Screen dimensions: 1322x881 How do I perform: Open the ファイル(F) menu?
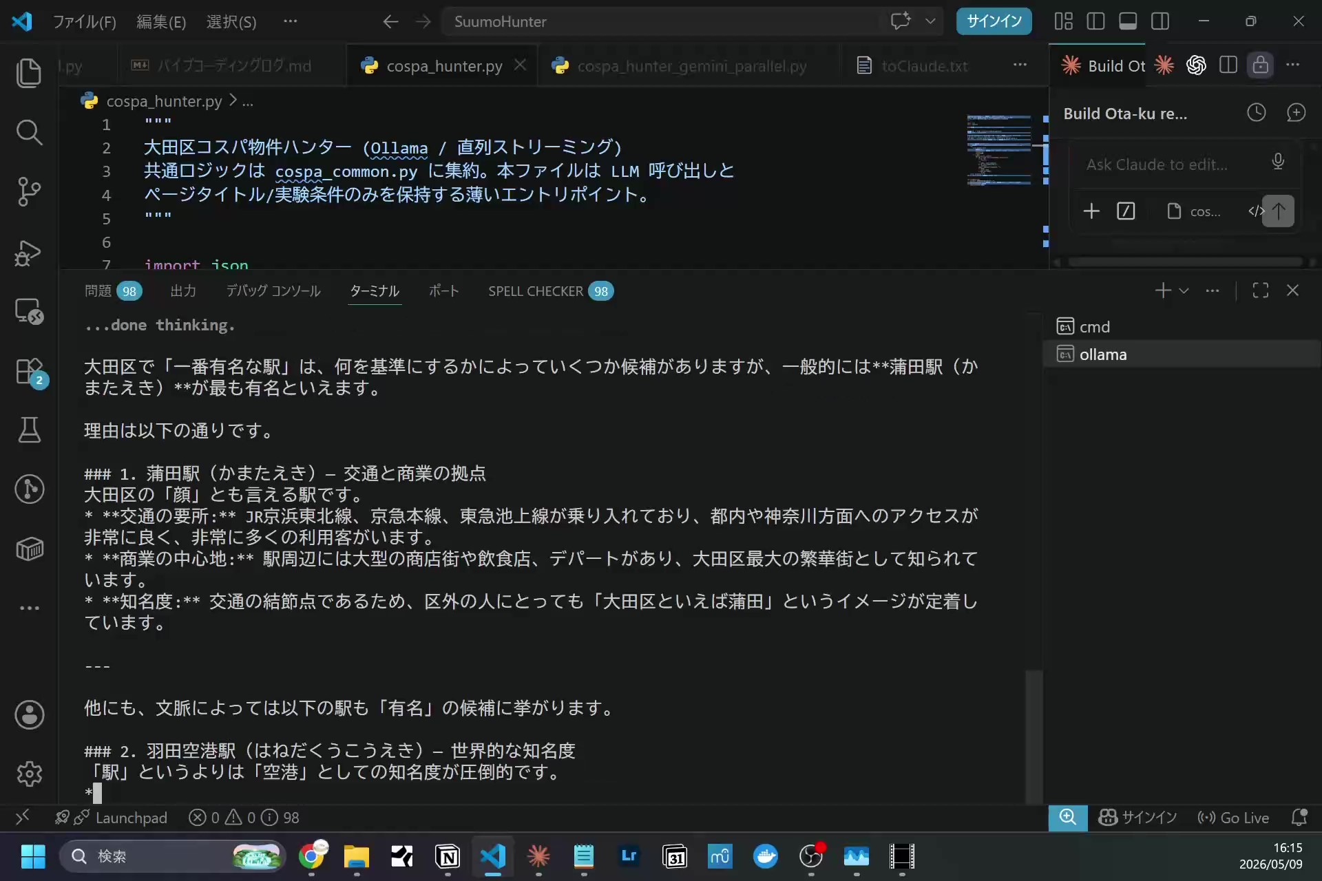pos(85,22)
